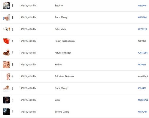
Task: Click the info icon next to Solovieva Ekaterina
Action: pyautogui.click(x=12, y=76)
